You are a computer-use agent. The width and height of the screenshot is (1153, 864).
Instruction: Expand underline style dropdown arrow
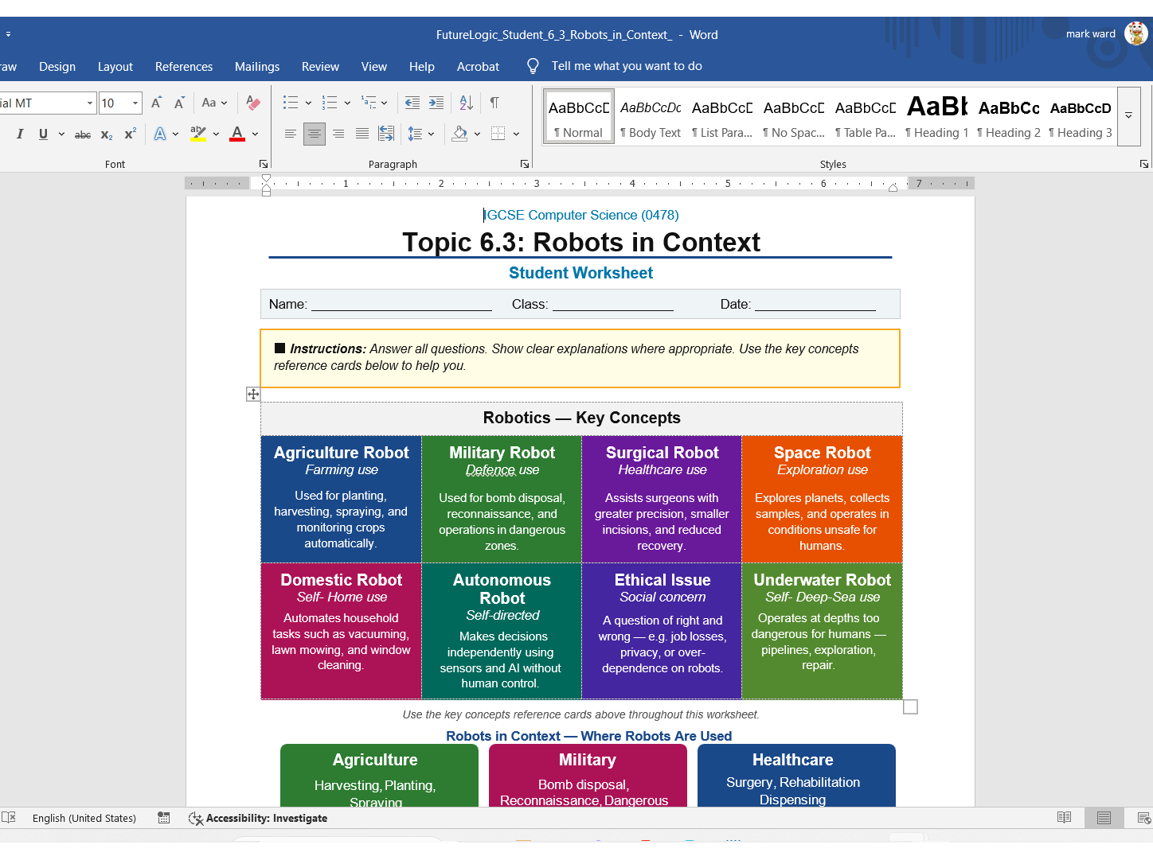[61, 134]
